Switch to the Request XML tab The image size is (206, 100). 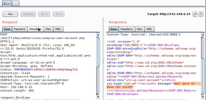[x=58, y=29]
